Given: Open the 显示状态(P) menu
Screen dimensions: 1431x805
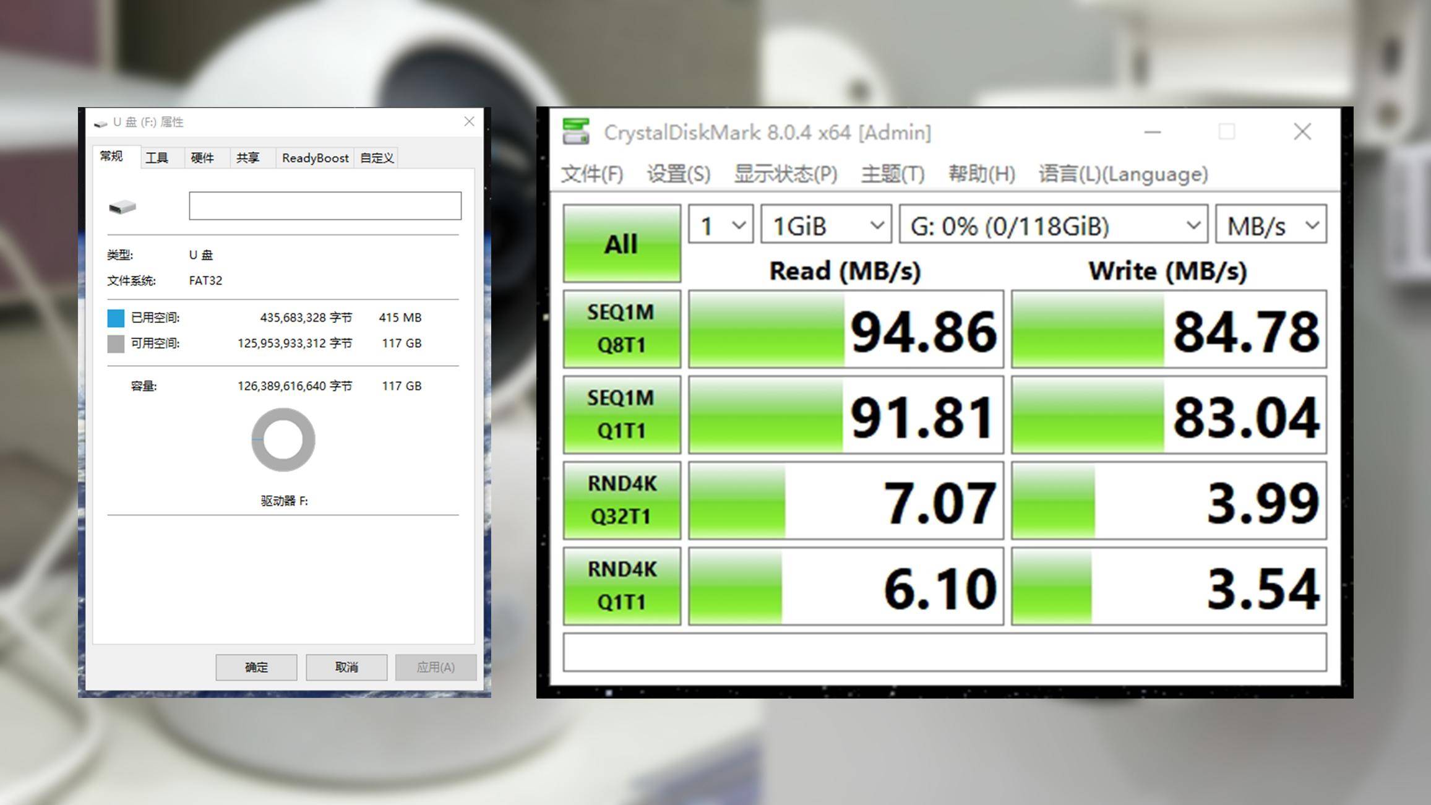Looking at the screenshot, I should [x=786, y=174].
